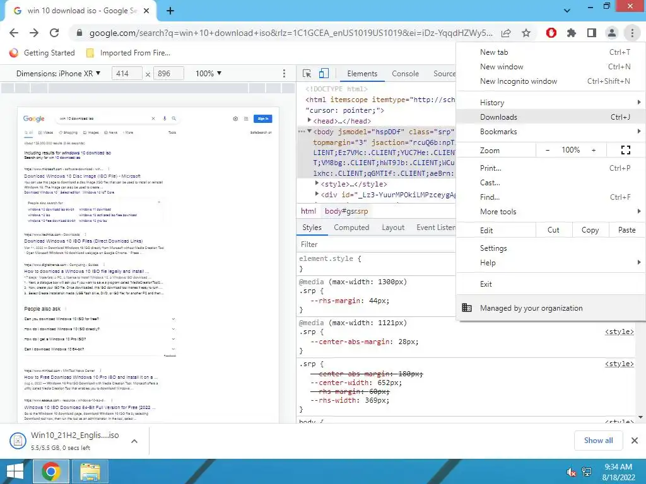Toggle the side panel icon
Image resolution: width=646 pixels, height=484 pixels.
(x=592, y=33)
